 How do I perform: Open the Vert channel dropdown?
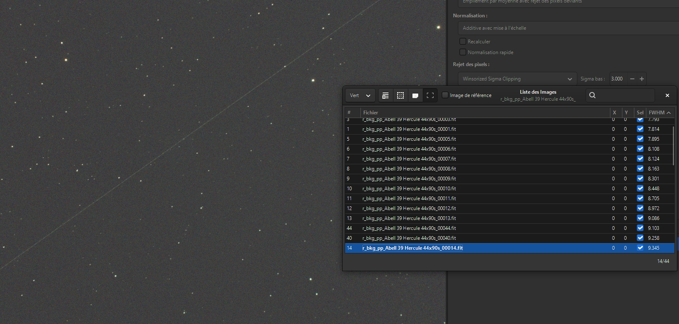point(360,95)
